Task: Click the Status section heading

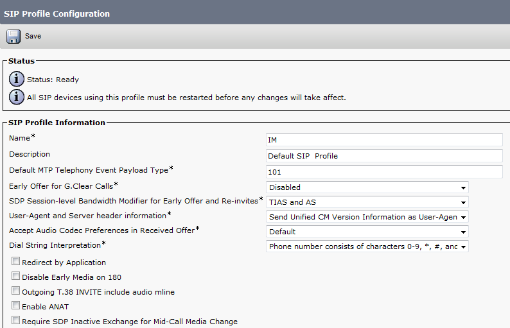Action: (21, 61)
